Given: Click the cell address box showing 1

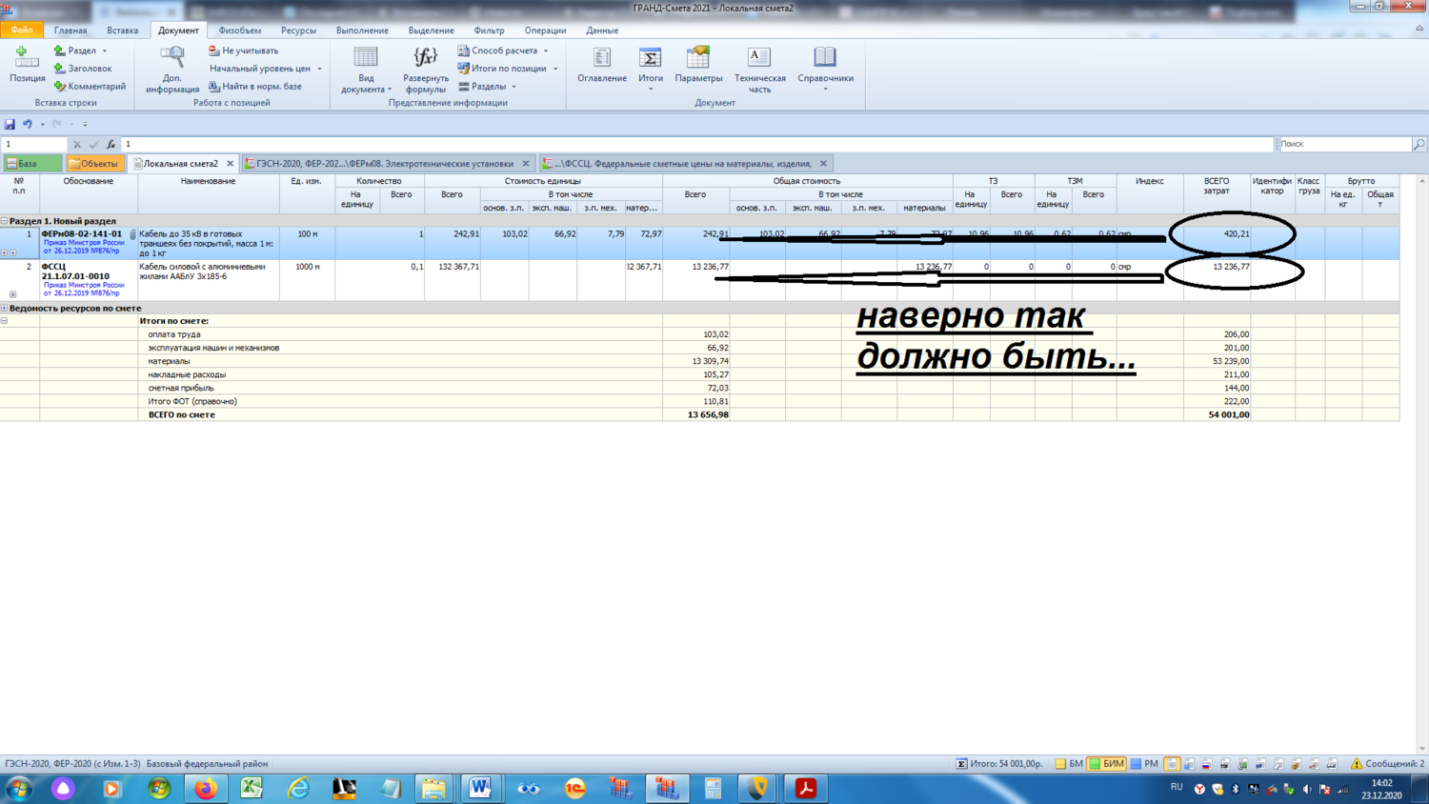Looking at the screenshot, I should pyautogui.click(x=34, y=145).
